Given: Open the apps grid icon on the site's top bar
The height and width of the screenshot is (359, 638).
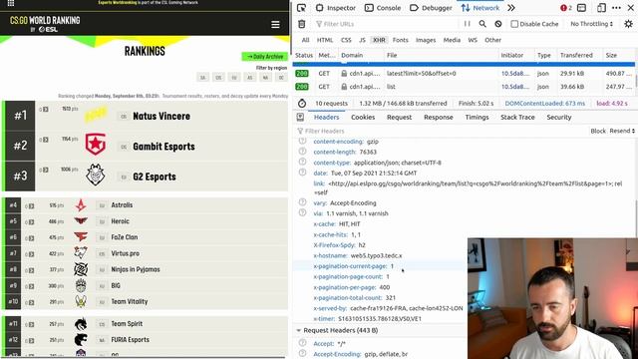Looking at the screenshot, I should 11,3.
